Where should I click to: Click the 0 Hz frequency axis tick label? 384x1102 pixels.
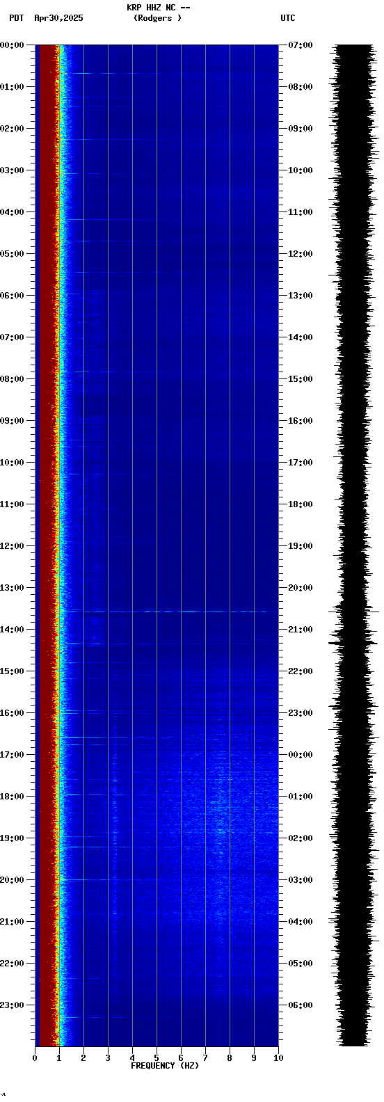click(x=35, y=1058)
